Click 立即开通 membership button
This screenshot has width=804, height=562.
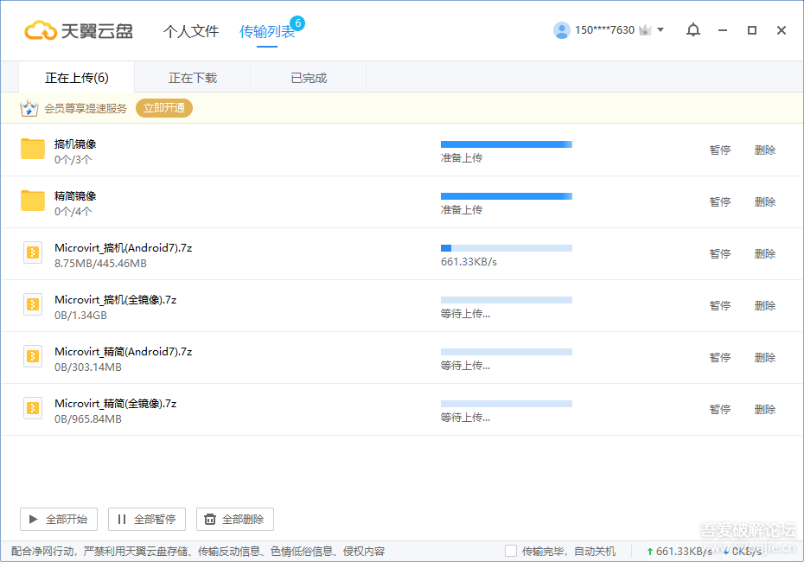[164, 108]
